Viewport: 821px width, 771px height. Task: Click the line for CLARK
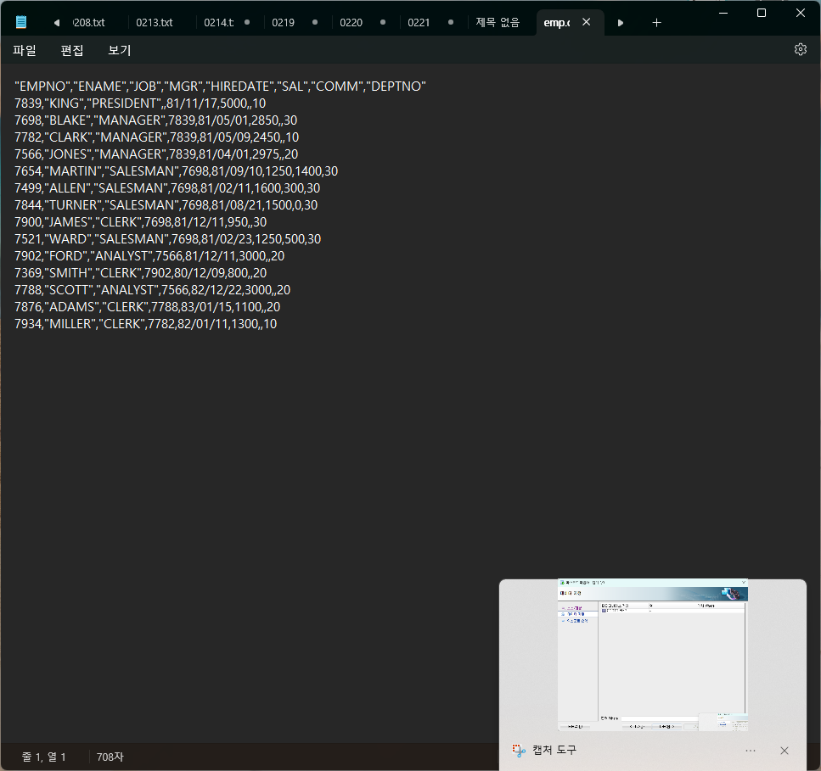click(x=156, y=137)
